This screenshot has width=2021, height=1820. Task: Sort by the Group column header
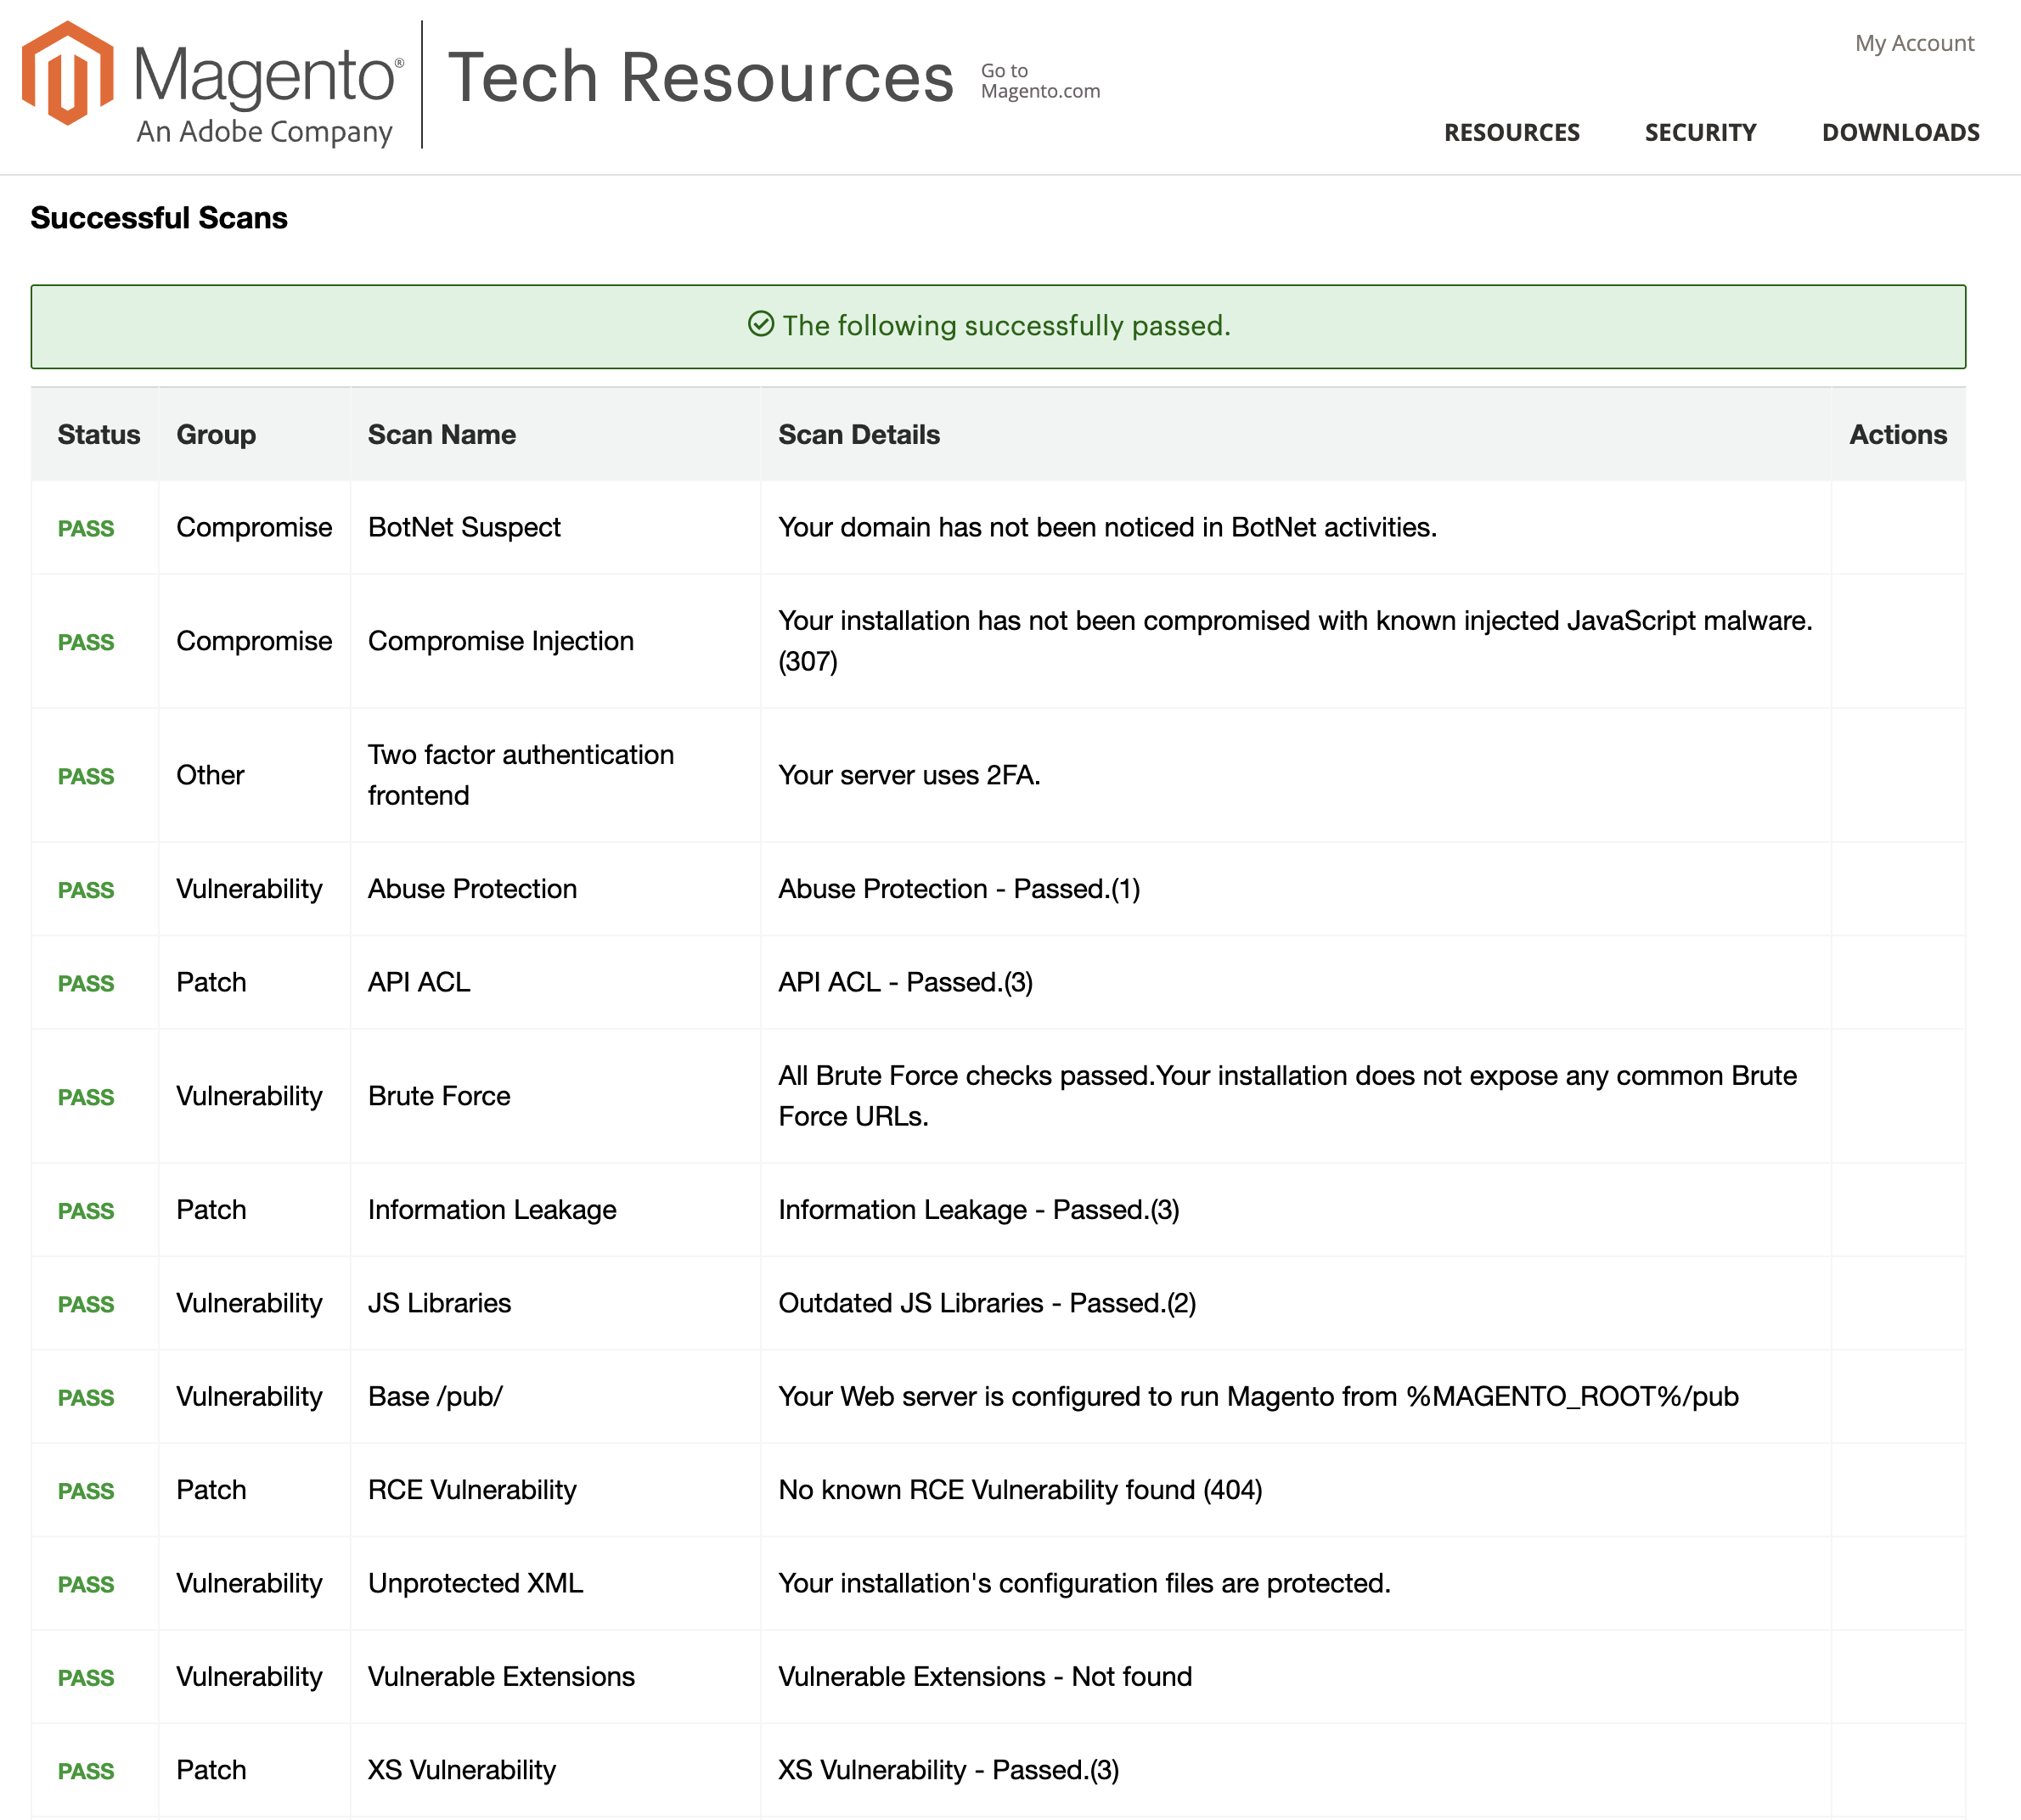(216, 434)
